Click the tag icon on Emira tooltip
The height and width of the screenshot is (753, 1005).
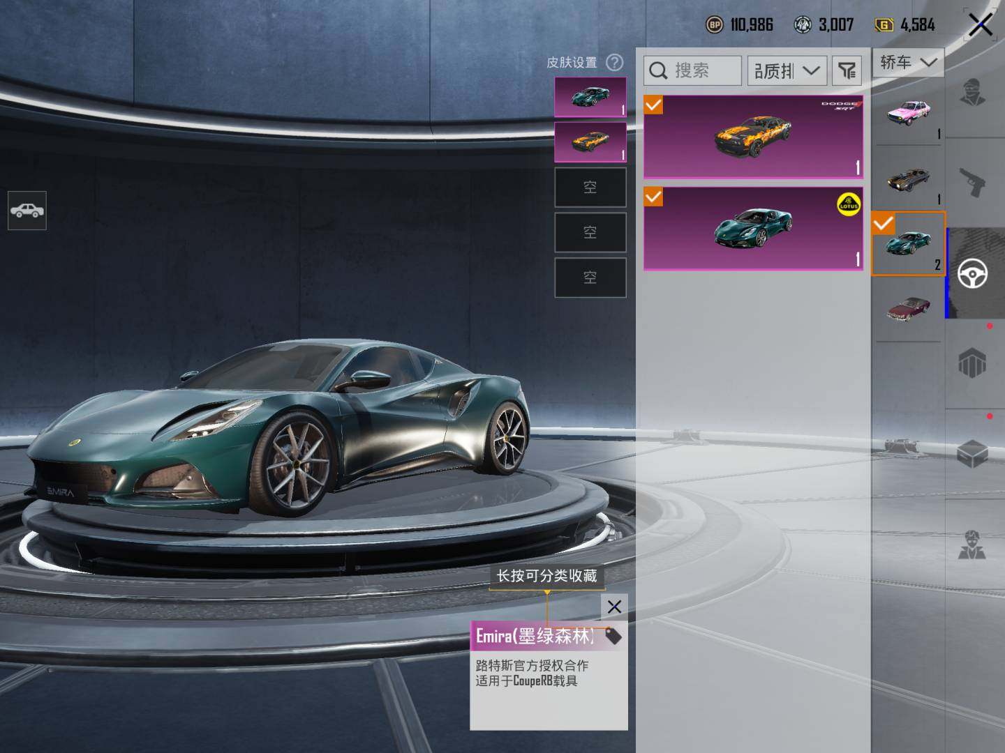tap(613, 637)
